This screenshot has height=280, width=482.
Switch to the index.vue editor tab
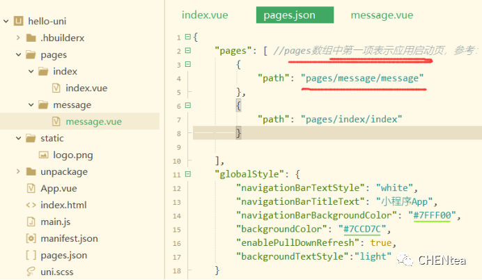tap(205, 15)
